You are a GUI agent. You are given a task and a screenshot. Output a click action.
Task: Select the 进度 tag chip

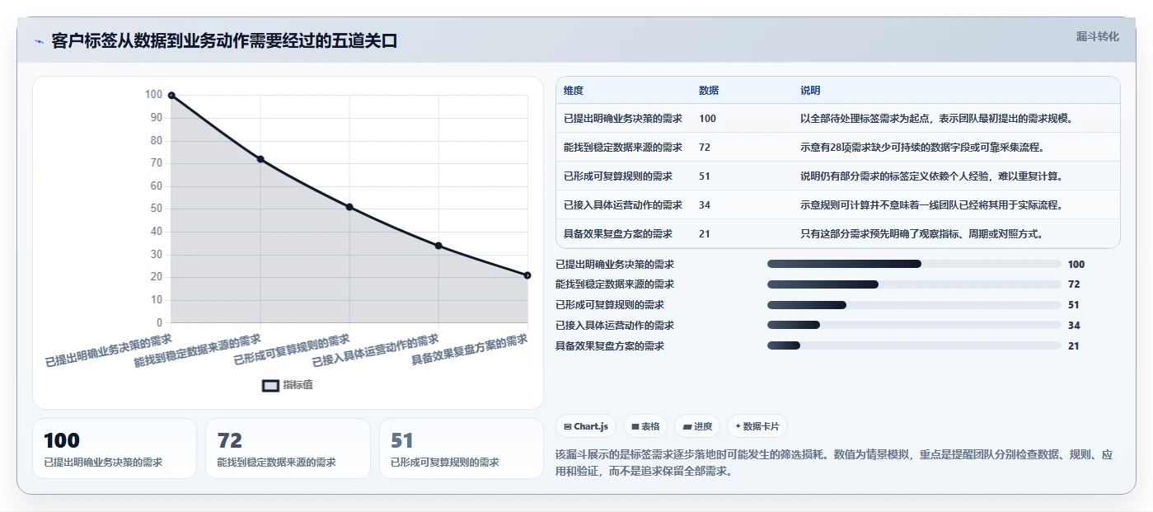697,426
